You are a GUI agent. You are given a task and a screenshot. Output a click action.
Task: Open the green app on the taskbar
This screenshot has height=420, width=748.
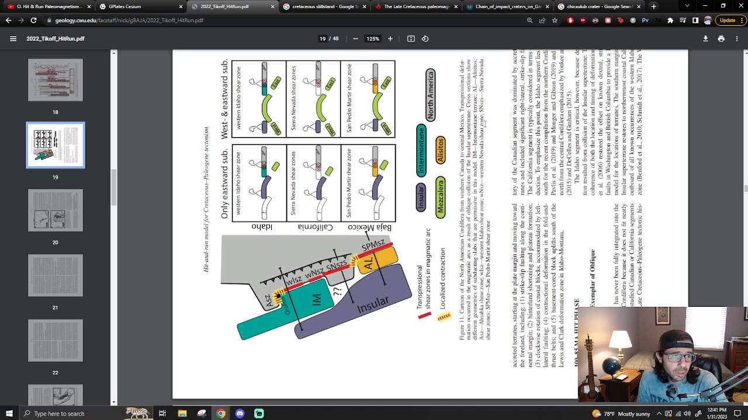(x=259, y=414)
